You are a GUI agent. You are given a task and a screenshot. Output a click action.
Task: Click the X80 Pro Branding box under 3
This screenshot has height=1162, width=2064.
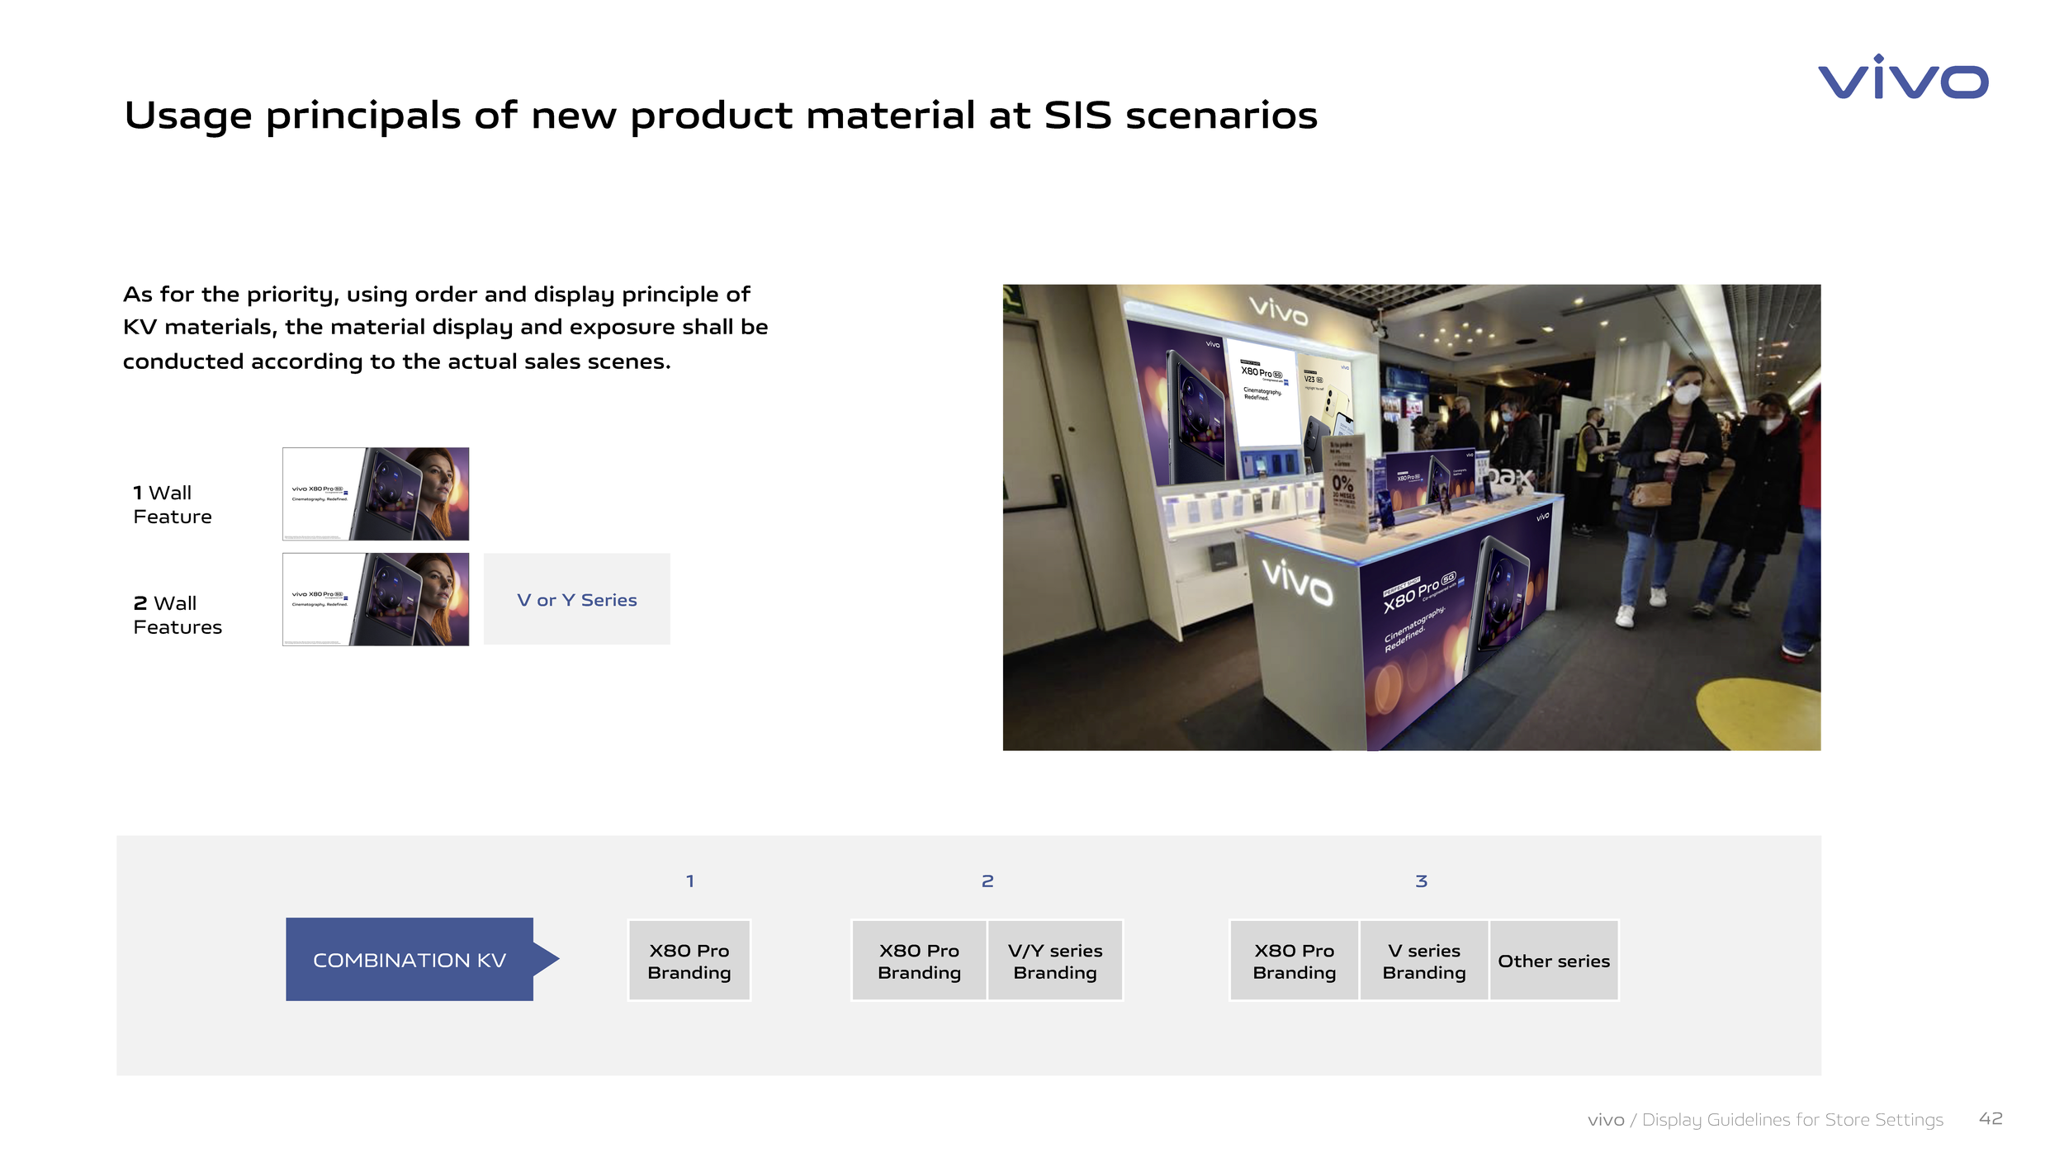(1294, 961)
